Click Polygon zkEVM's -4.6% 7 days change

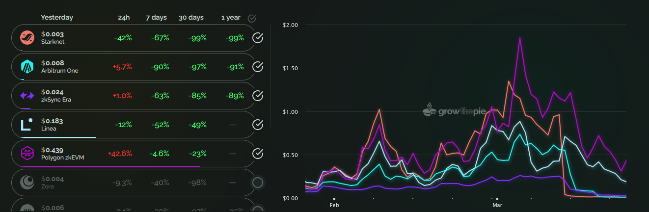click(x=160, y=154)
